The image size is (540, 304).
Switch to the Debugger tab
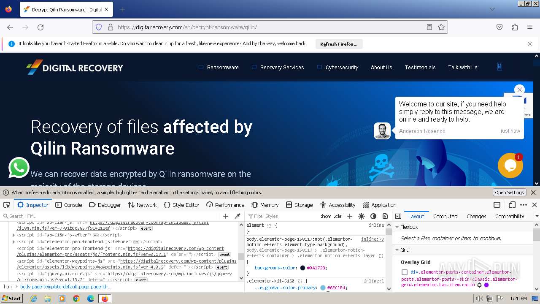click(x=105, y=205)
